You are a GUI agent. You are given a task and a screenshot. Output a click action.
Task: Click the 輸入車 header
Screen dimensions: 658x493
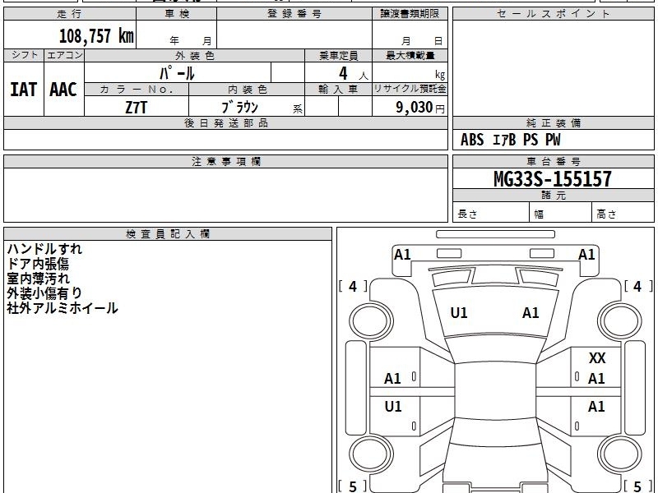coord(338,90)
